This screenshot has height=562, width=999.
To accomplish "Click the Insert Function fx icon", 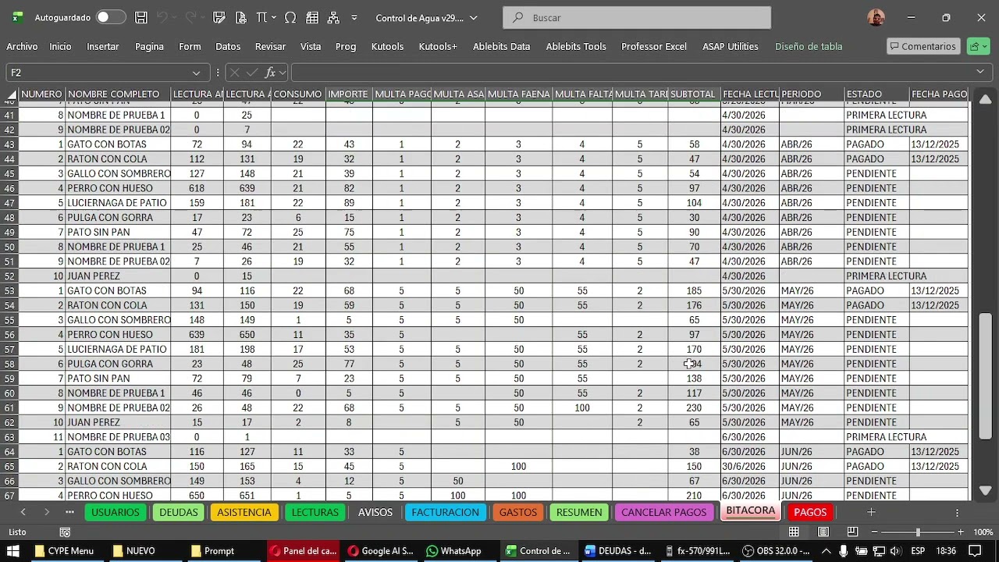I will coord(270,72).
